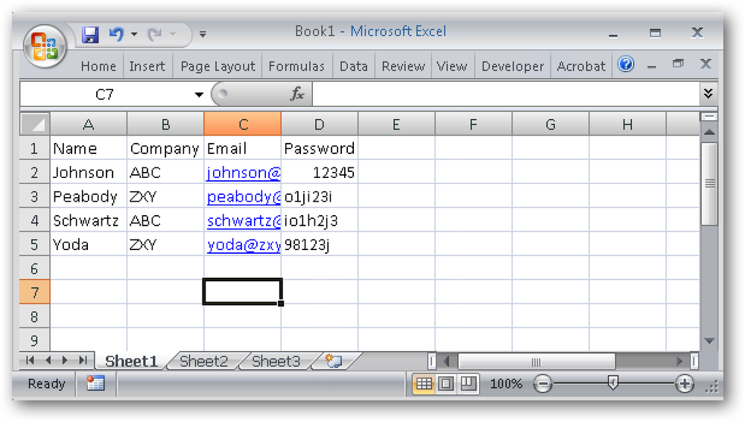Open the Redo history dropdown arrow
The image size is (745, 422).
tap(173, 34)
